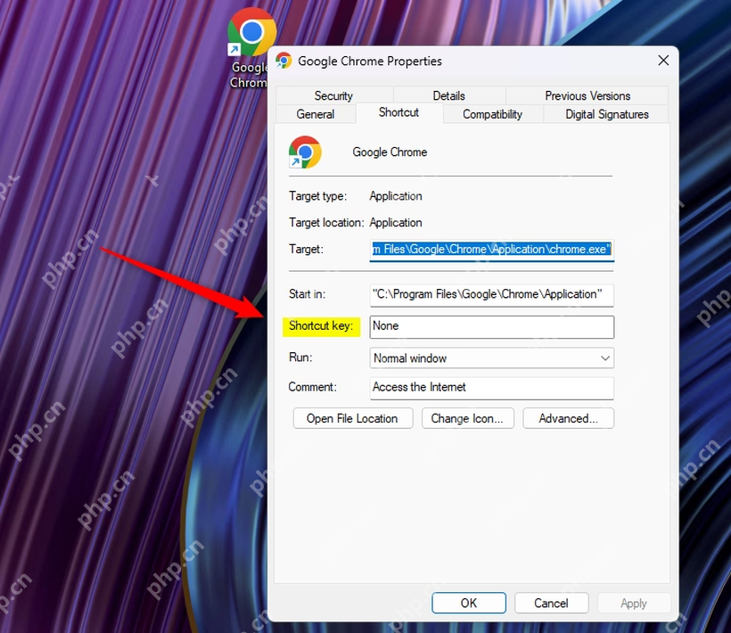
Task: Click the Apply button
Action: (x=634, y=604)
